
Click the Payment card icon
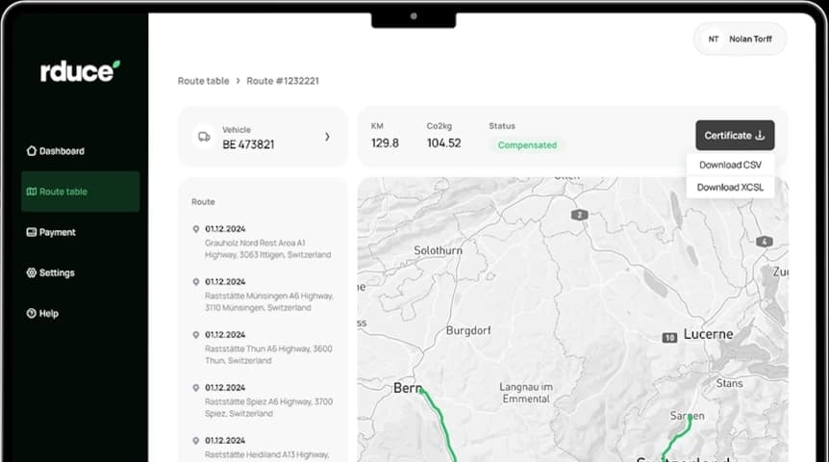[31, 232]
